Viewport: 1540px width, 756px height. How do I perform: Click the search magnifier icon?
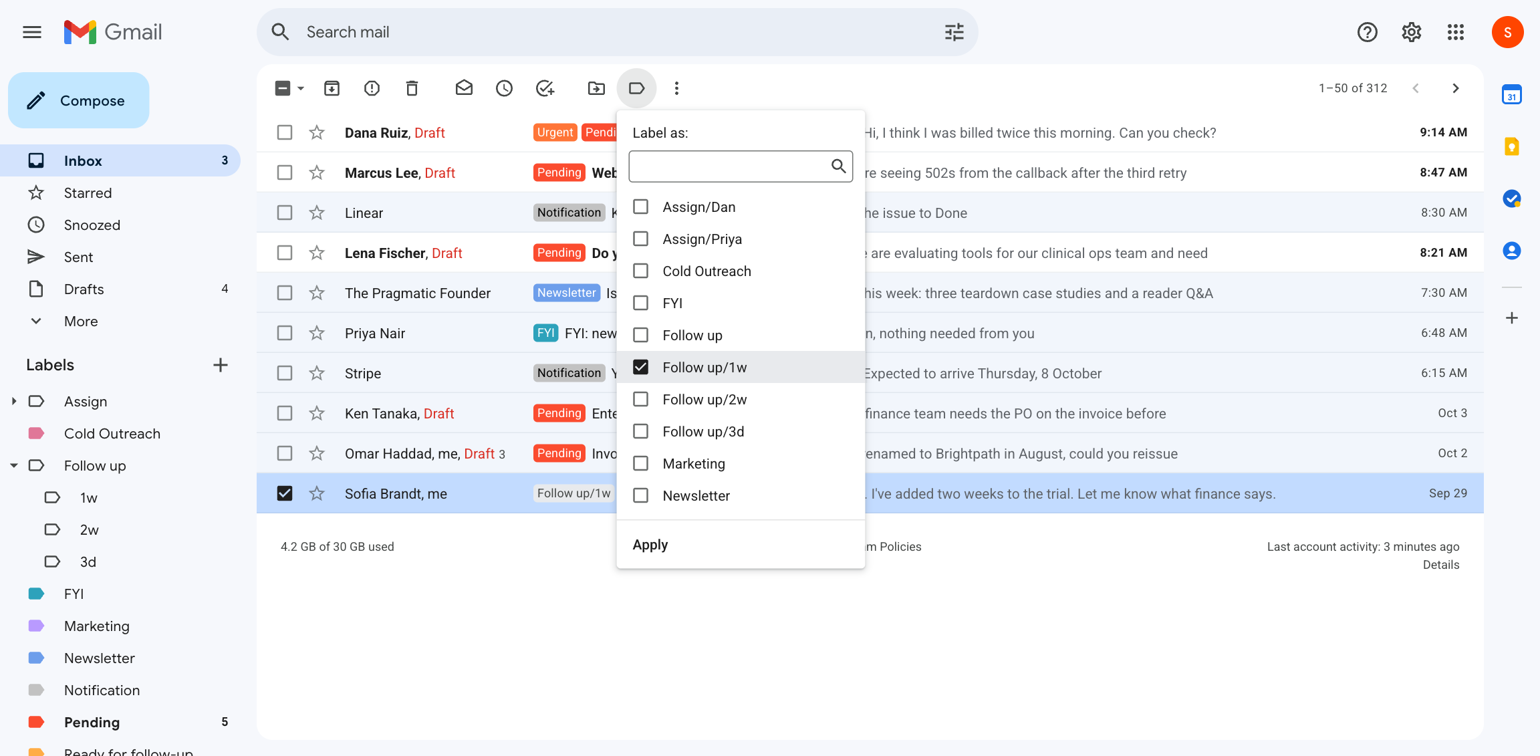280,32
